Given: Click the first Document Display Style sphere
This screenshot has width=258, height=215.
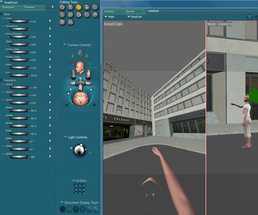Looking at the screenshot, I should click(62, 209).
